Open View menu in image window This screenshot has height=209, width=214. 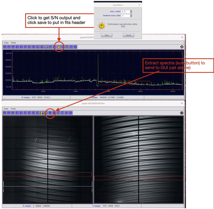click(6, 109)
